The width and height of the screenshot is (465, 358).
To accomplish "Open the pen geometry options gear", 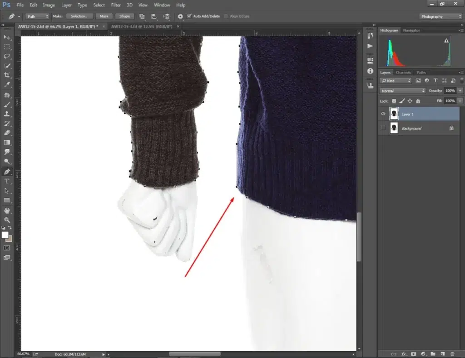I will [x=180, y=16].
